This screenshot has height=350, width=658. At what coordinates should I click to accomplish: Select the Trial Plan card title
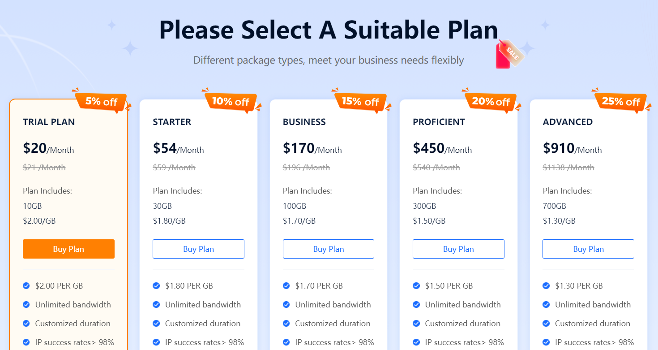click(x=49, y=122)
